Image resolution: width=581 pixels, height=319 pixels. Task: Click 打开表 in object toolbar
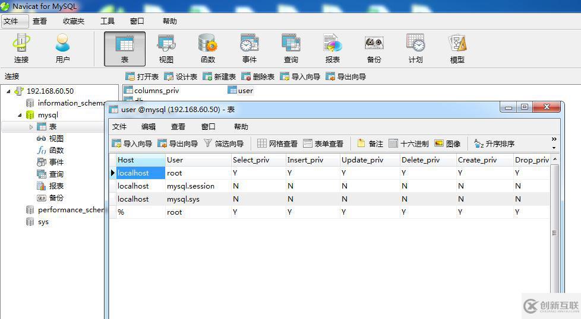coord(143,76)
